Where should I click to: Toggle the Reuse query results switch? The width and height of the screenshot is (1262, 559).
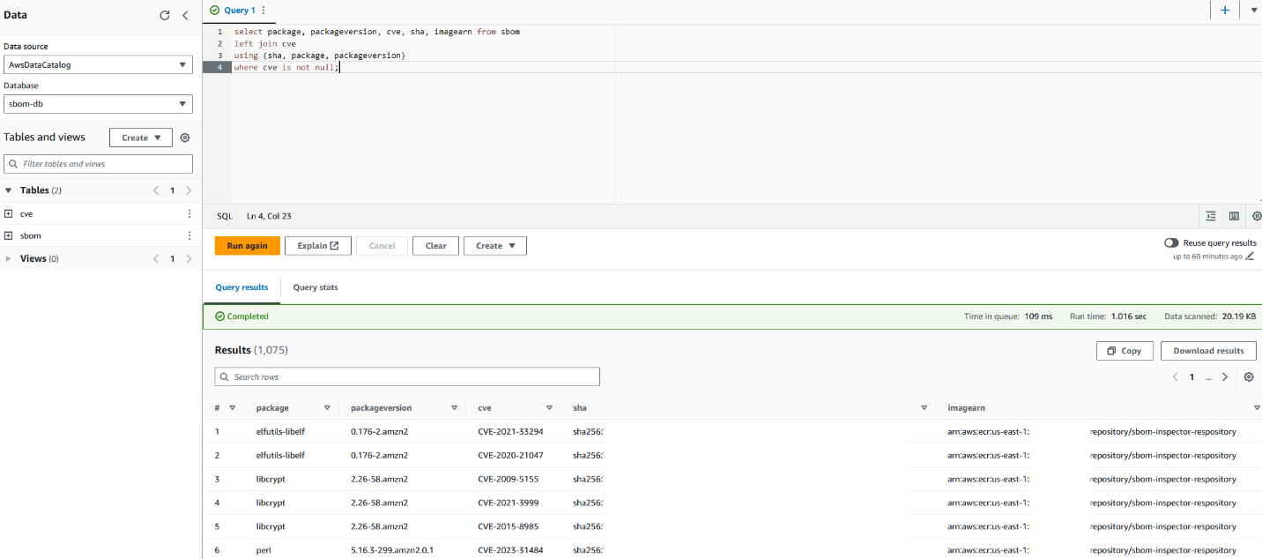click(1171, 242)
